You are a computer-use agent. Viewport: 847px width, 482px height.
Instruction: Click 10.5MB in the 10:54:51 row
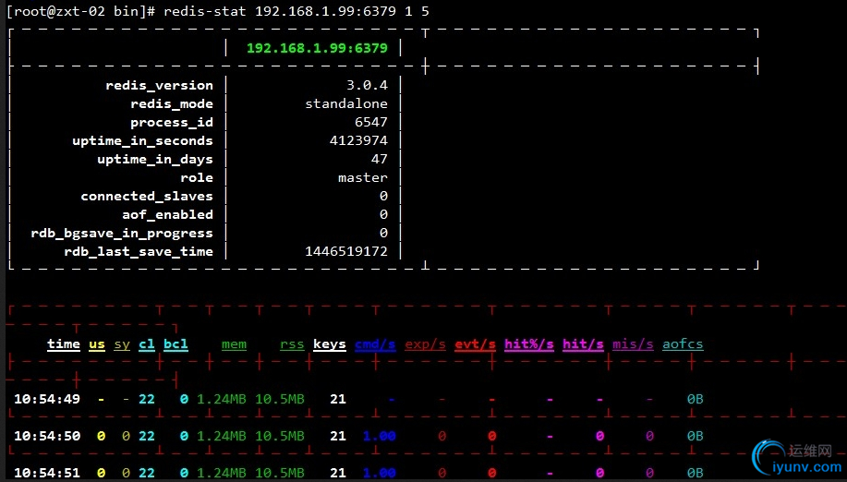click(280, 473)
